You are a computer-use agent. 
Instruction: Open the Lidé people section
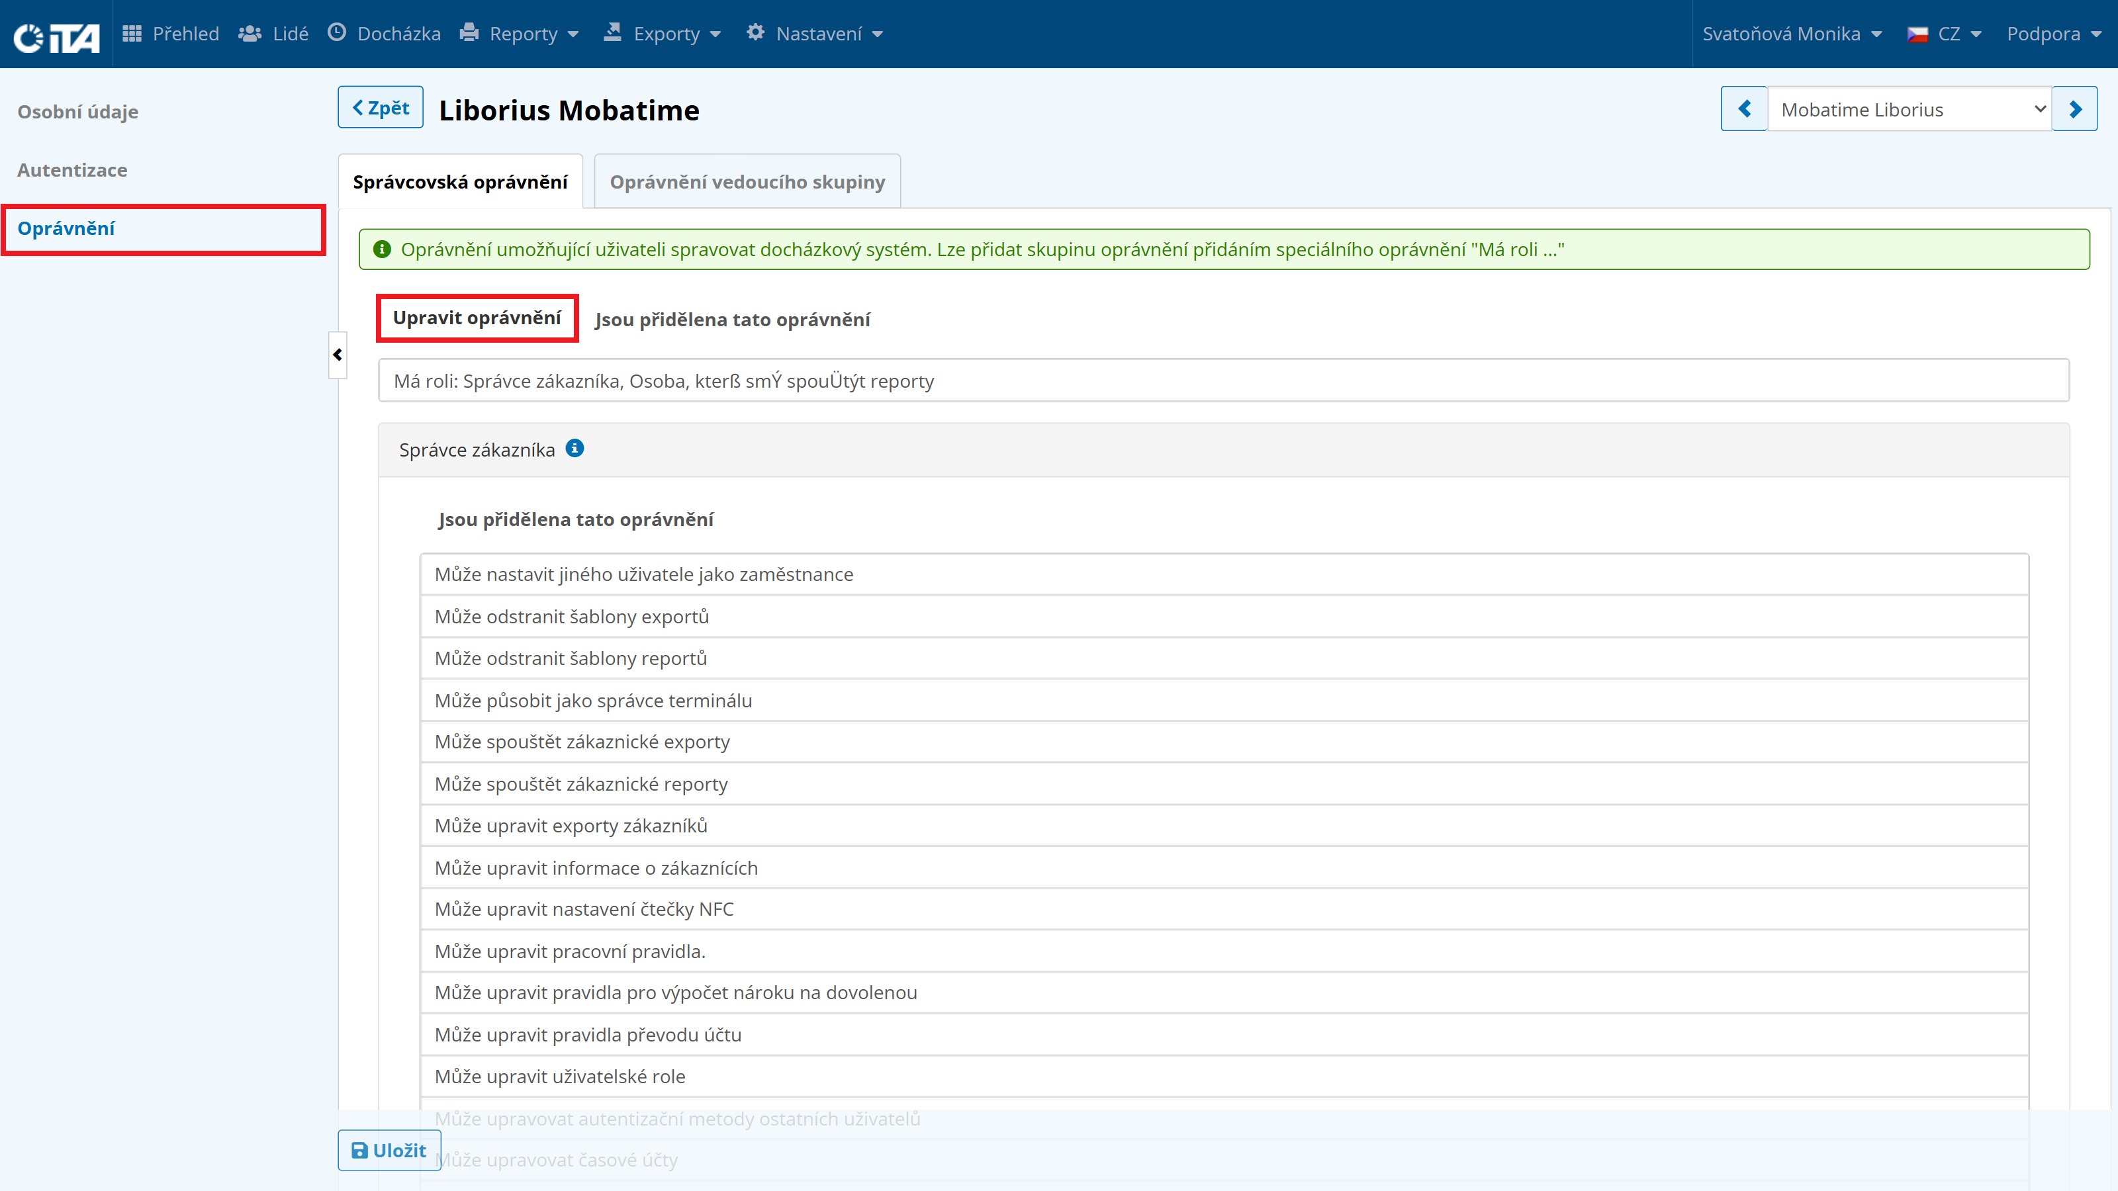coord(273,34)
